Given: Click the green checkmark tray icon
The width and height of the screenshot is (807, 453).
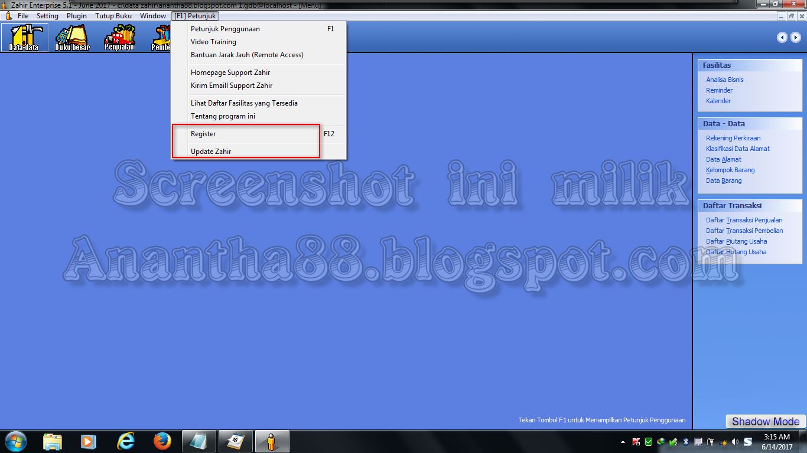Looking at the screenshot, I should [649, 442].
